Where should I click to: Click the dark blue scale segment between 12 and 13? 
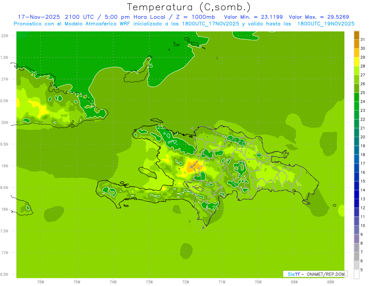point(356,204)
